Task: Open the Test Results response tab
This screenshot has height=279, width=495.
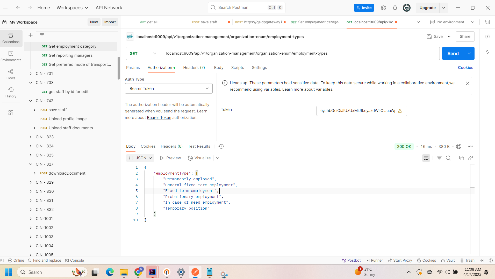Action: [199, 146]
